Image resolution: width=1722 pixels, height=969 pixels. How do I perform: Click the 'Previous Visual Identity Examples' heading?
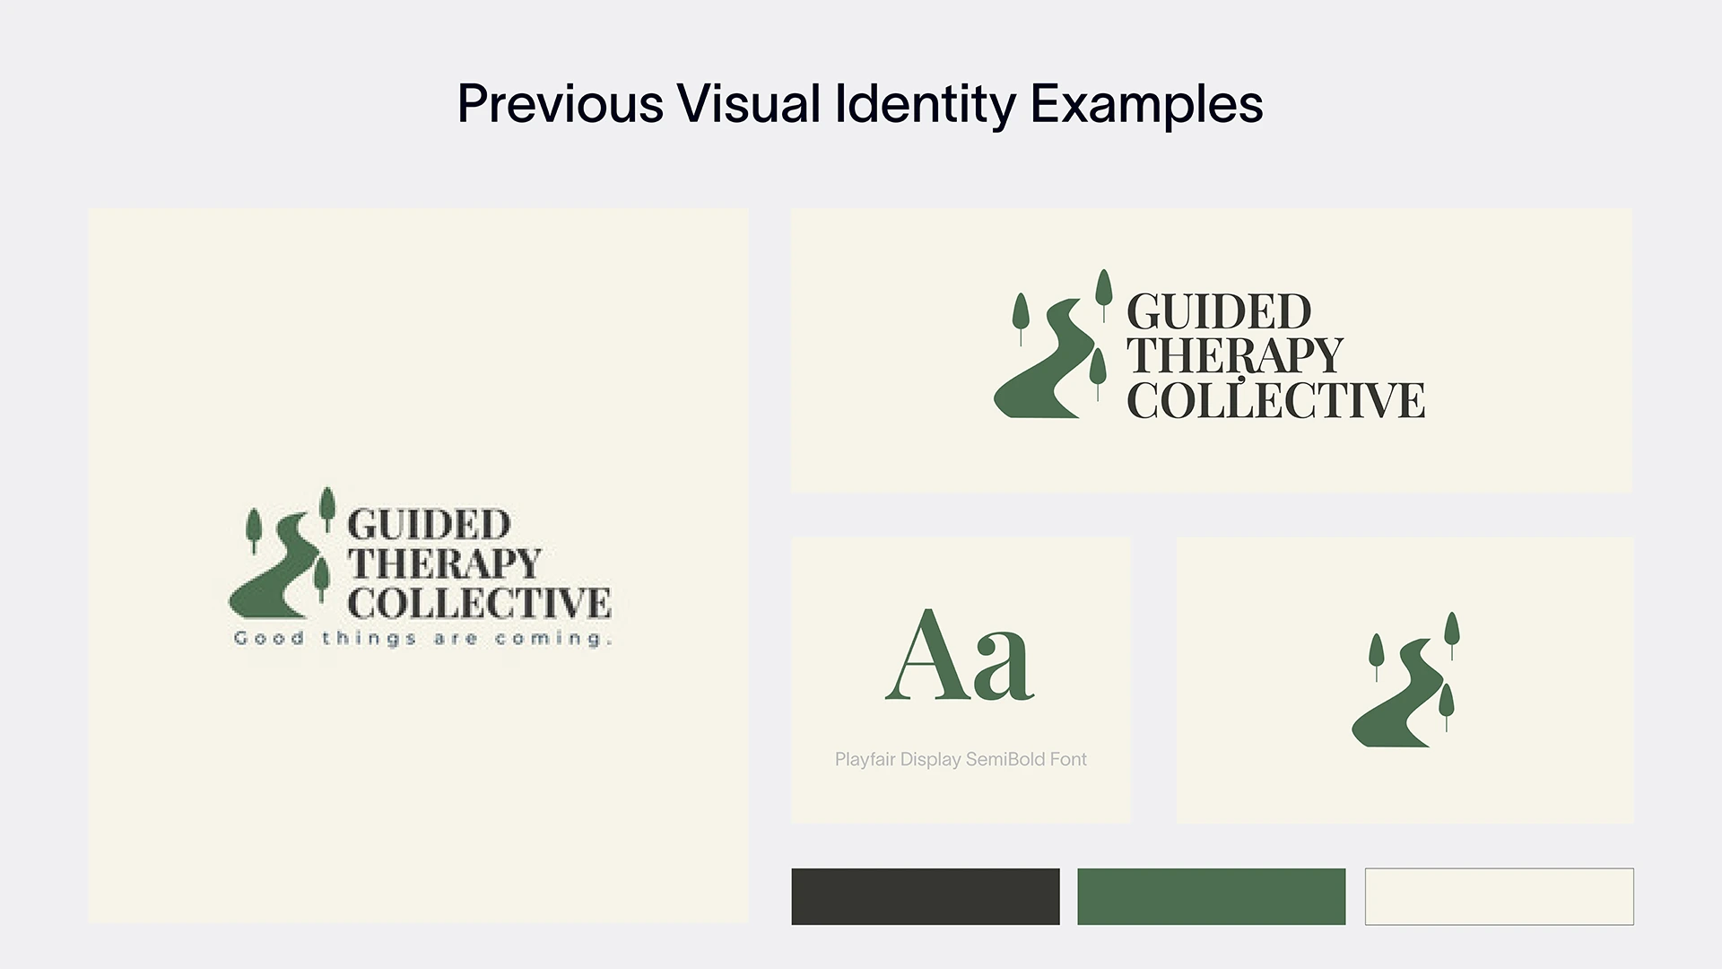click(860, 104)
